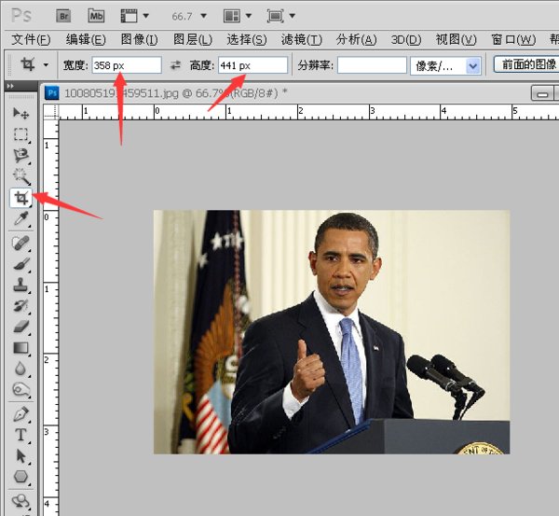Open the 图层(L) menu

pyautogui.click(x=192, y=39)
